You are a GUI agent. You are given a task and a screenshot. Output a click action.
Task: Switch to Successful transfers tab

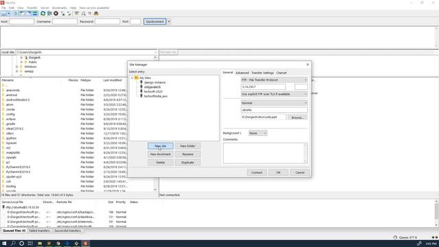[67, 231]
